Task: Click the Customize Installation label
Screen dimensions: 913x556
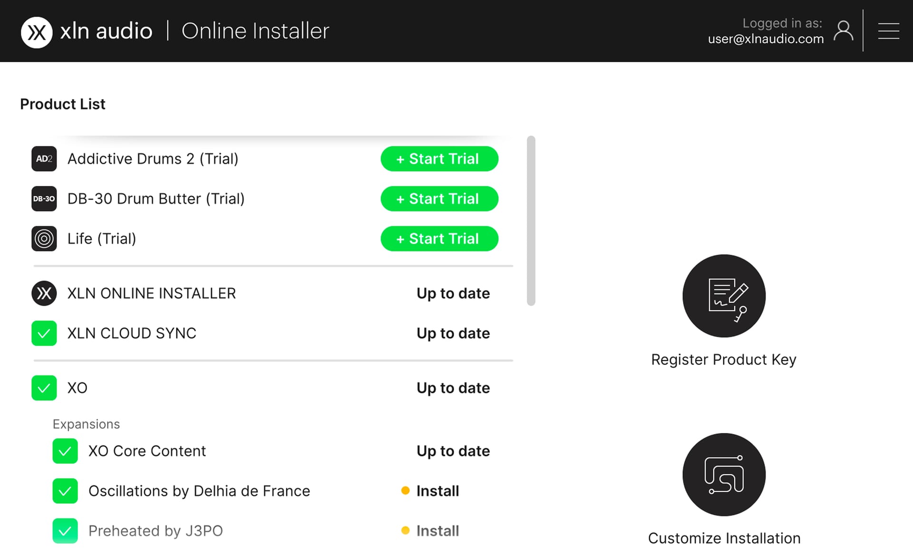Action: pos(724,538)
